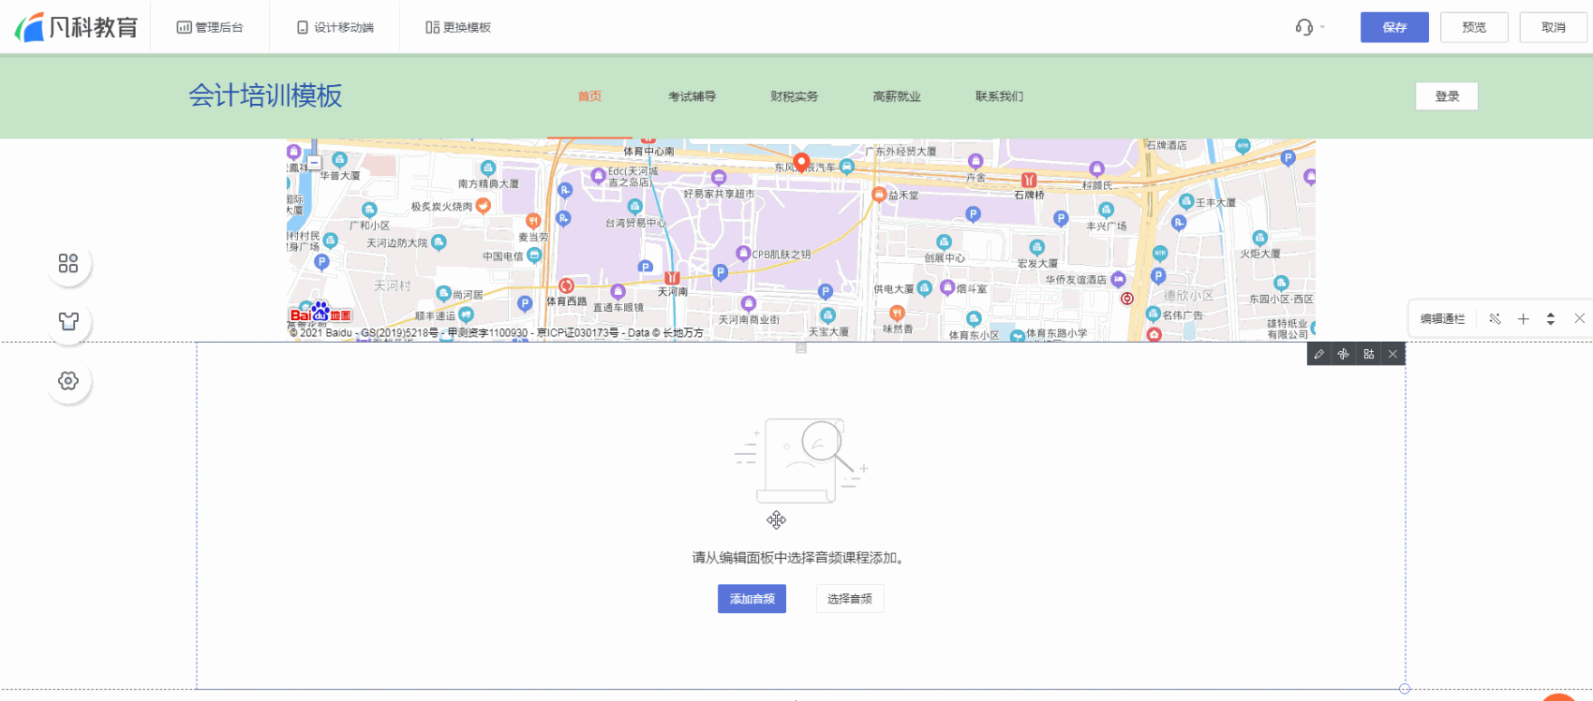This screenshot has height=701, width=1593.
Task: Click the small drag handle below map
Action: coord(801,348)
